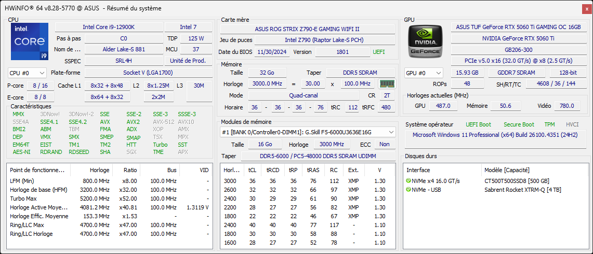Screen dimensions: 593x254
Task: Select the Horloge Effic. Moyenne row
Action: pyautogui.click(x=109, y=216)
